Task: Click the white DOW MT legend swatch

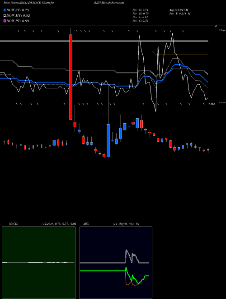Action: [5, 16]
